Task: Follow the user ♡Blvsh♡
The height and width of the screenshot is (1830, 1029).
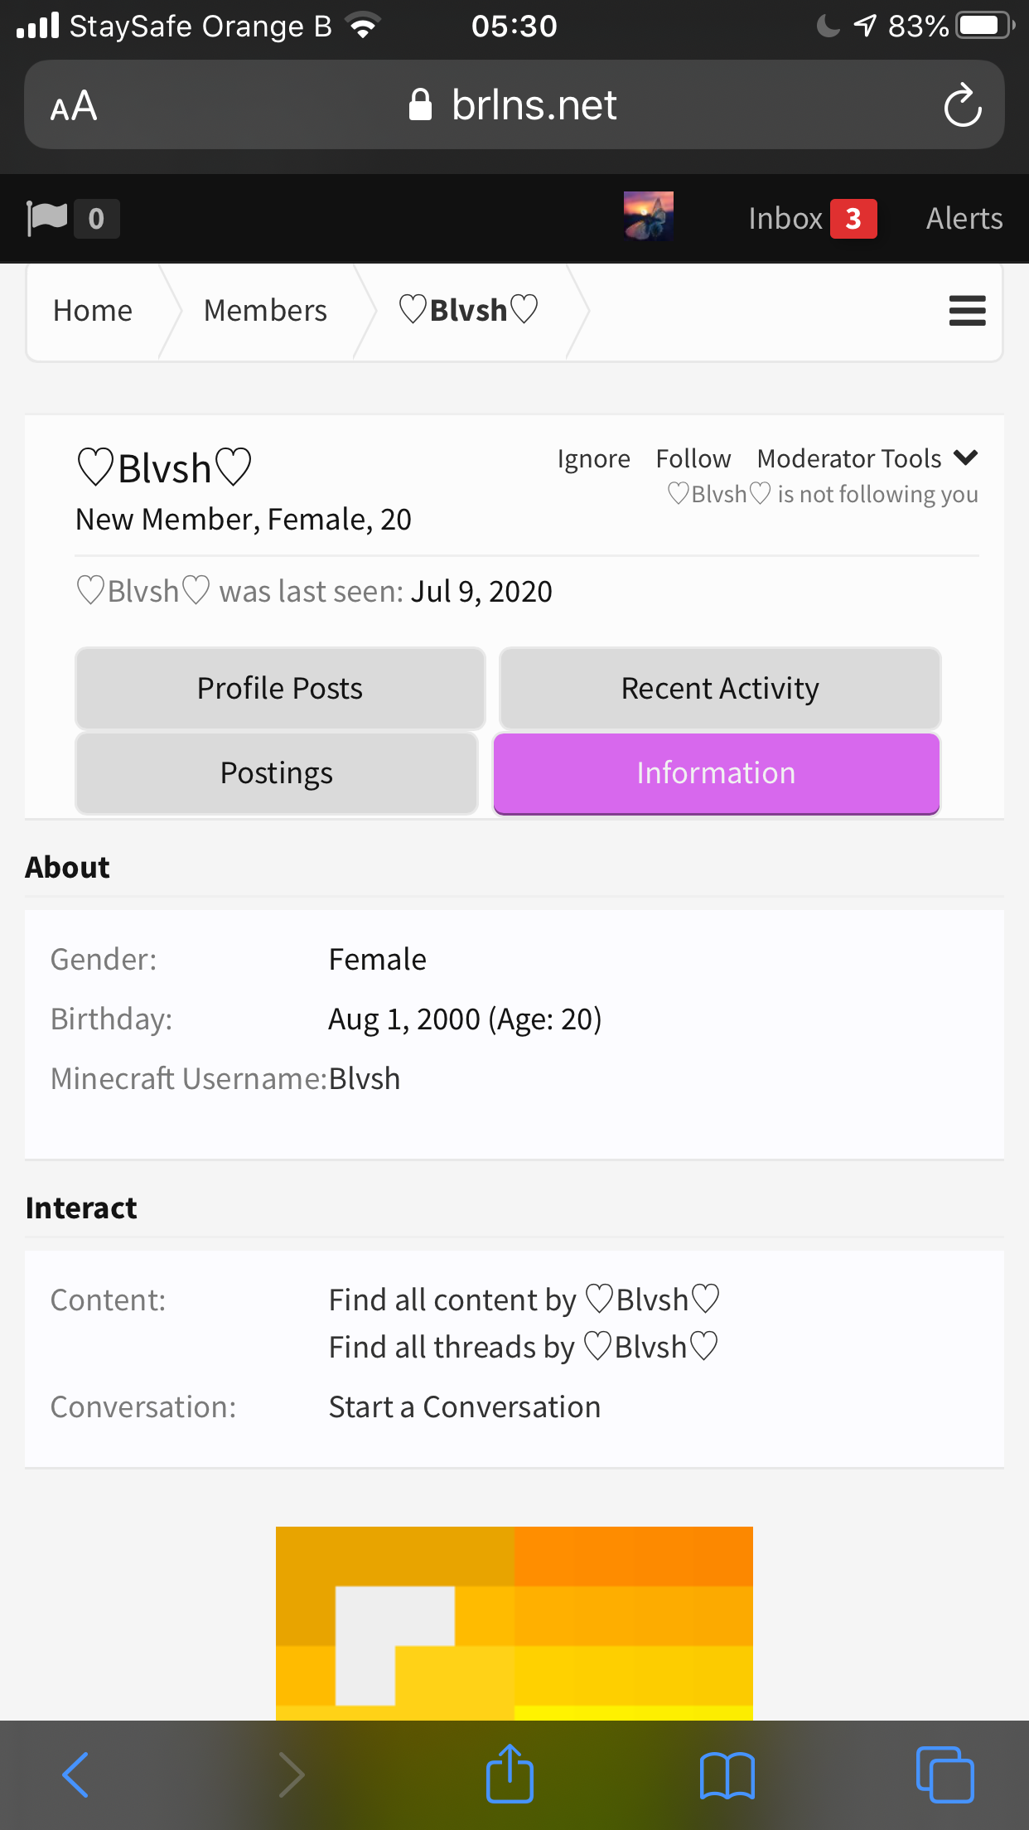Action: [x=693, y=458]
